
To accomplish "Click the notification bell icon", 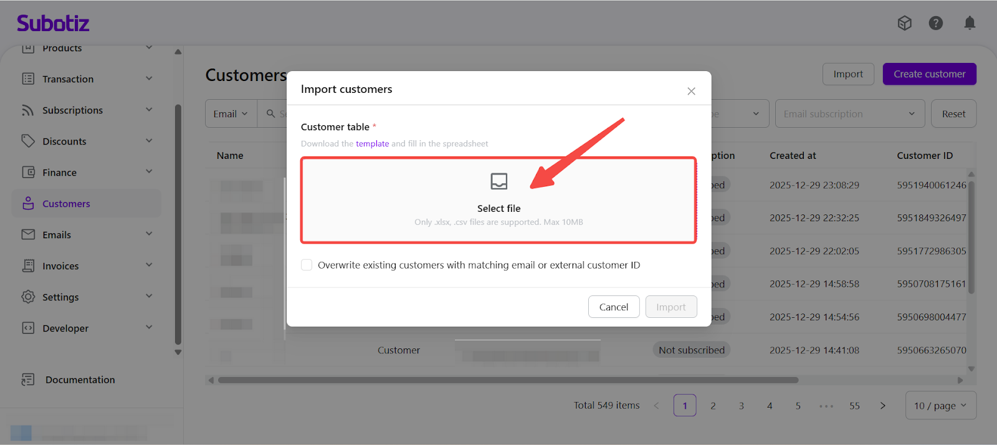I will pos(970,23).
